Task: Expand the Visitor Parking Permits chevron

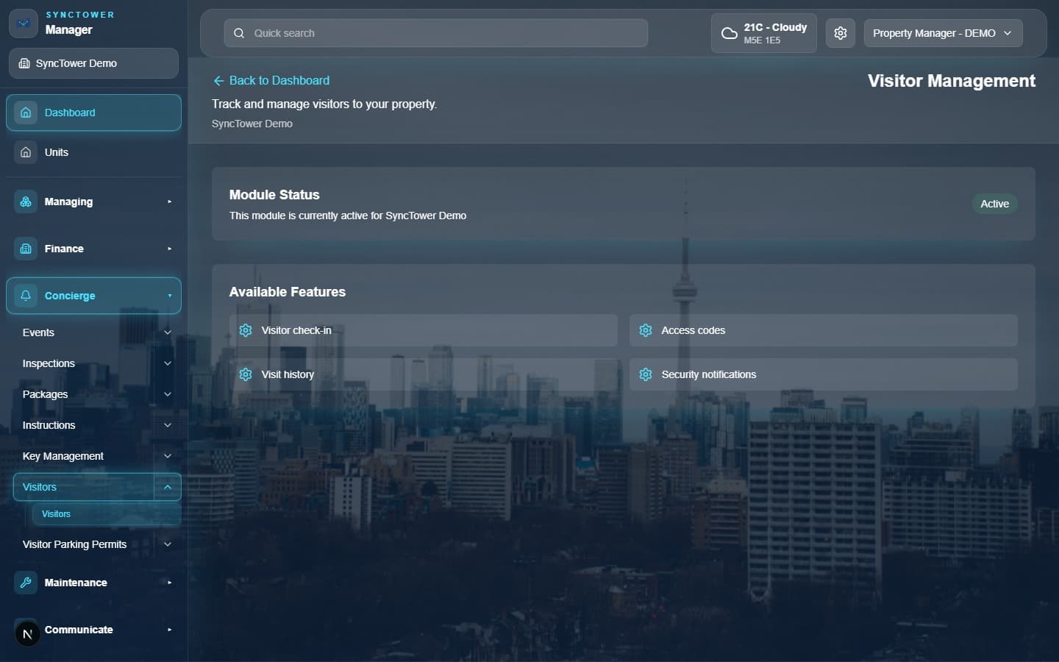Action: [168, 544]
